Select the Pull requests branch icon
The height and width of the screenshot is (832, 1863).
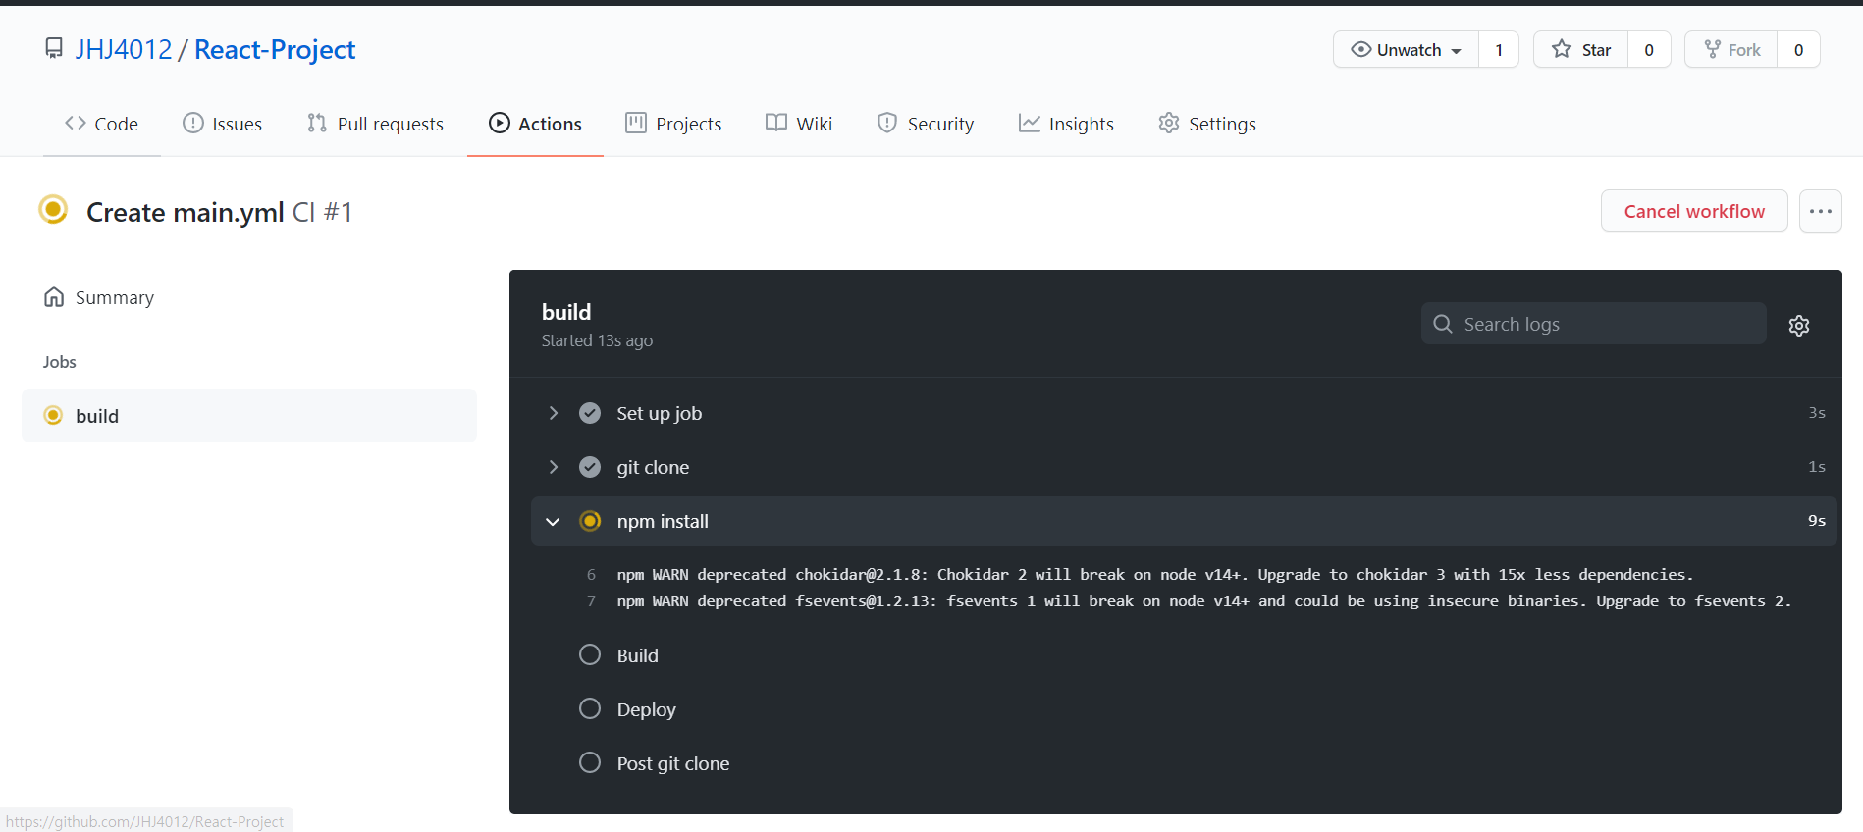316,123
